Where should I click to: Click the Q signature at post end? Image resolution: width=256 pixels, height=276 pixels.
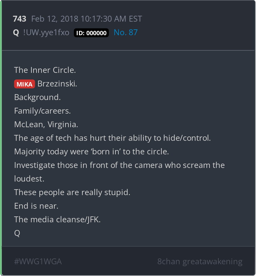[x=17, y=233]
